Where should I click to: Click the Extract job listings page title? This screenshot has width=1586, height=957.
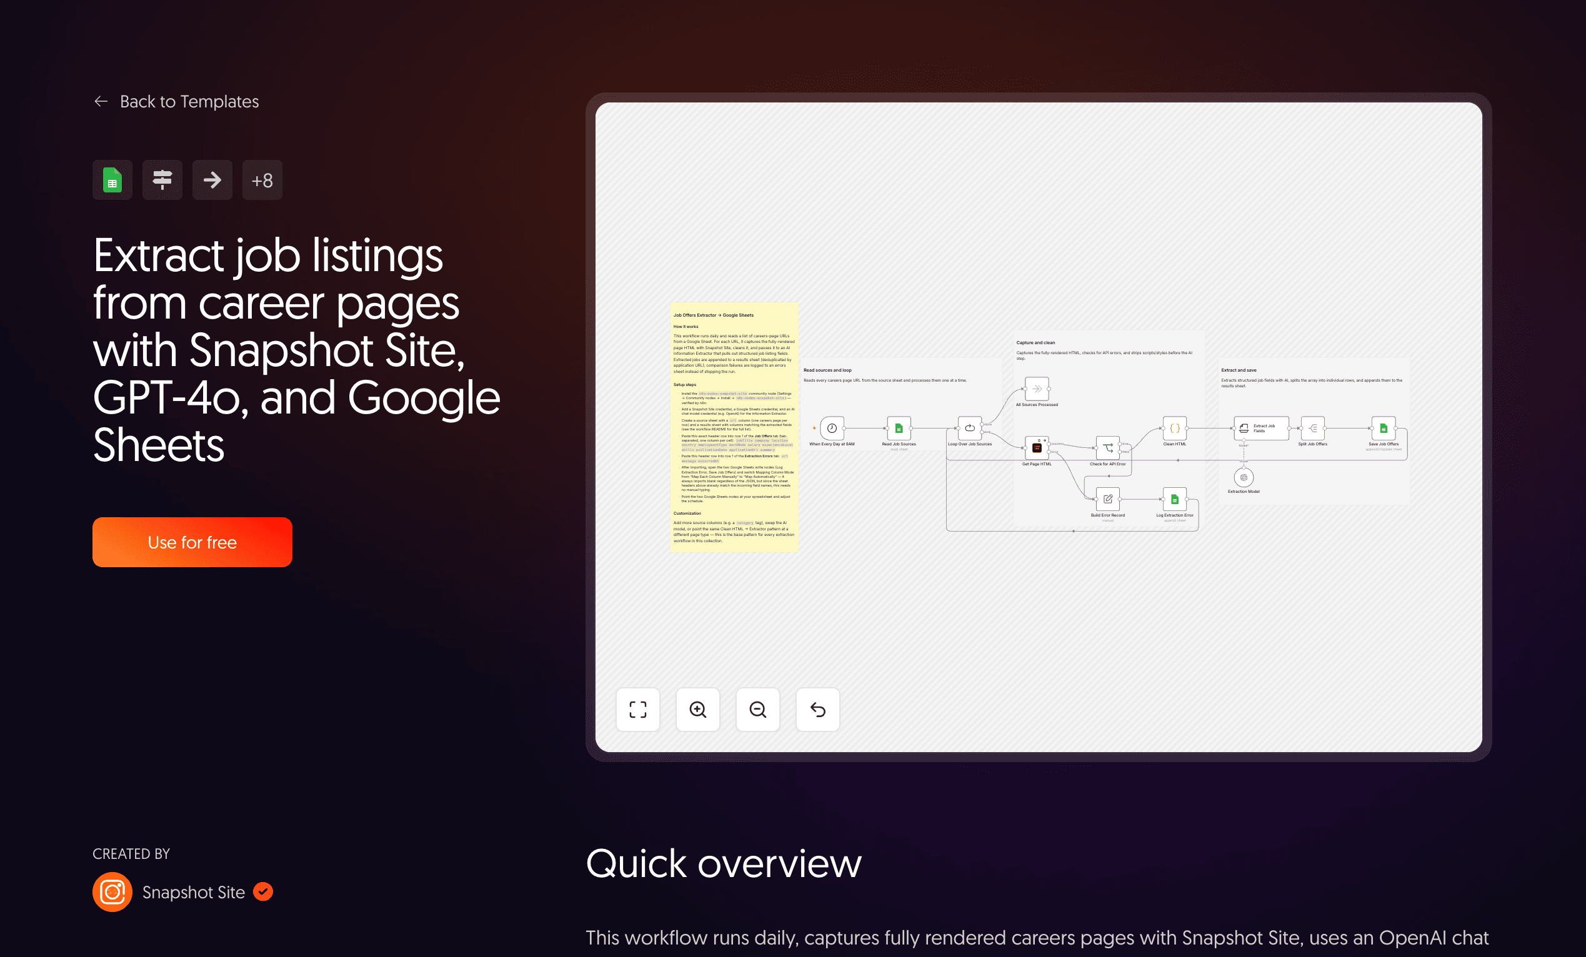[x=296, y=350]
